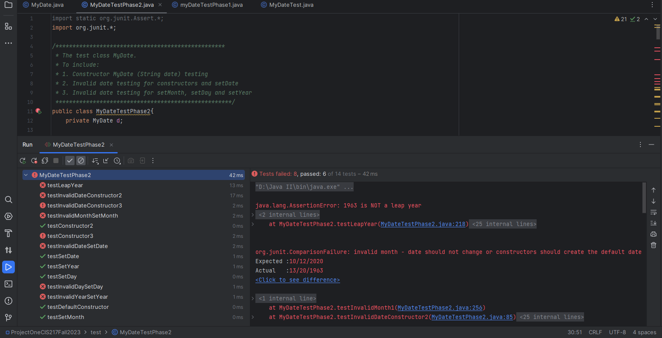Toggle scroll to end of console
The image size is (662, 338).
point(654,223)
